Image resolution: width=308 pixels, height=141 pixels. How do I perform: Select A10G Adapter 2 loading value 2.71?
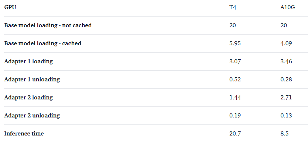point(286,98)
